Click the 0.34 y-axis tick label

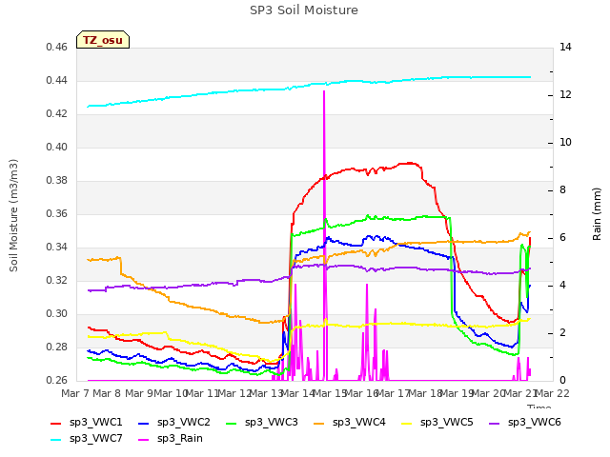(x=57, y=248)
